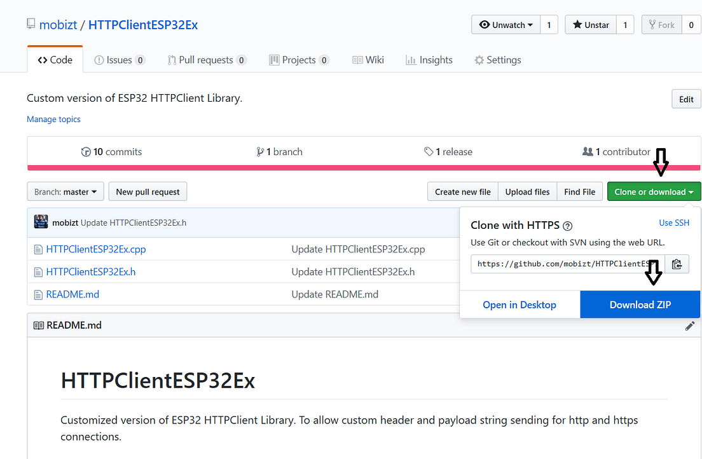Viewport: 702px width, 459px height.
Task: Open the Manage topics link
Action: (53, 119)
